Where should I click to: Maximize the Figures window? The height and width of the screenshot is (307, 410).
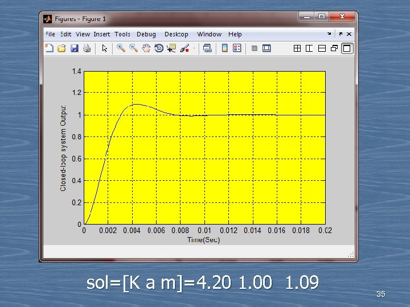coord(322,16)
